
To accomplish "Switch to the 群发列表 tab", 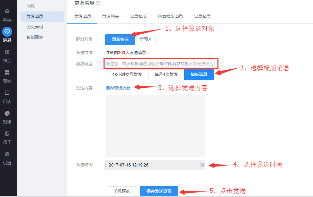I will 110,16.
